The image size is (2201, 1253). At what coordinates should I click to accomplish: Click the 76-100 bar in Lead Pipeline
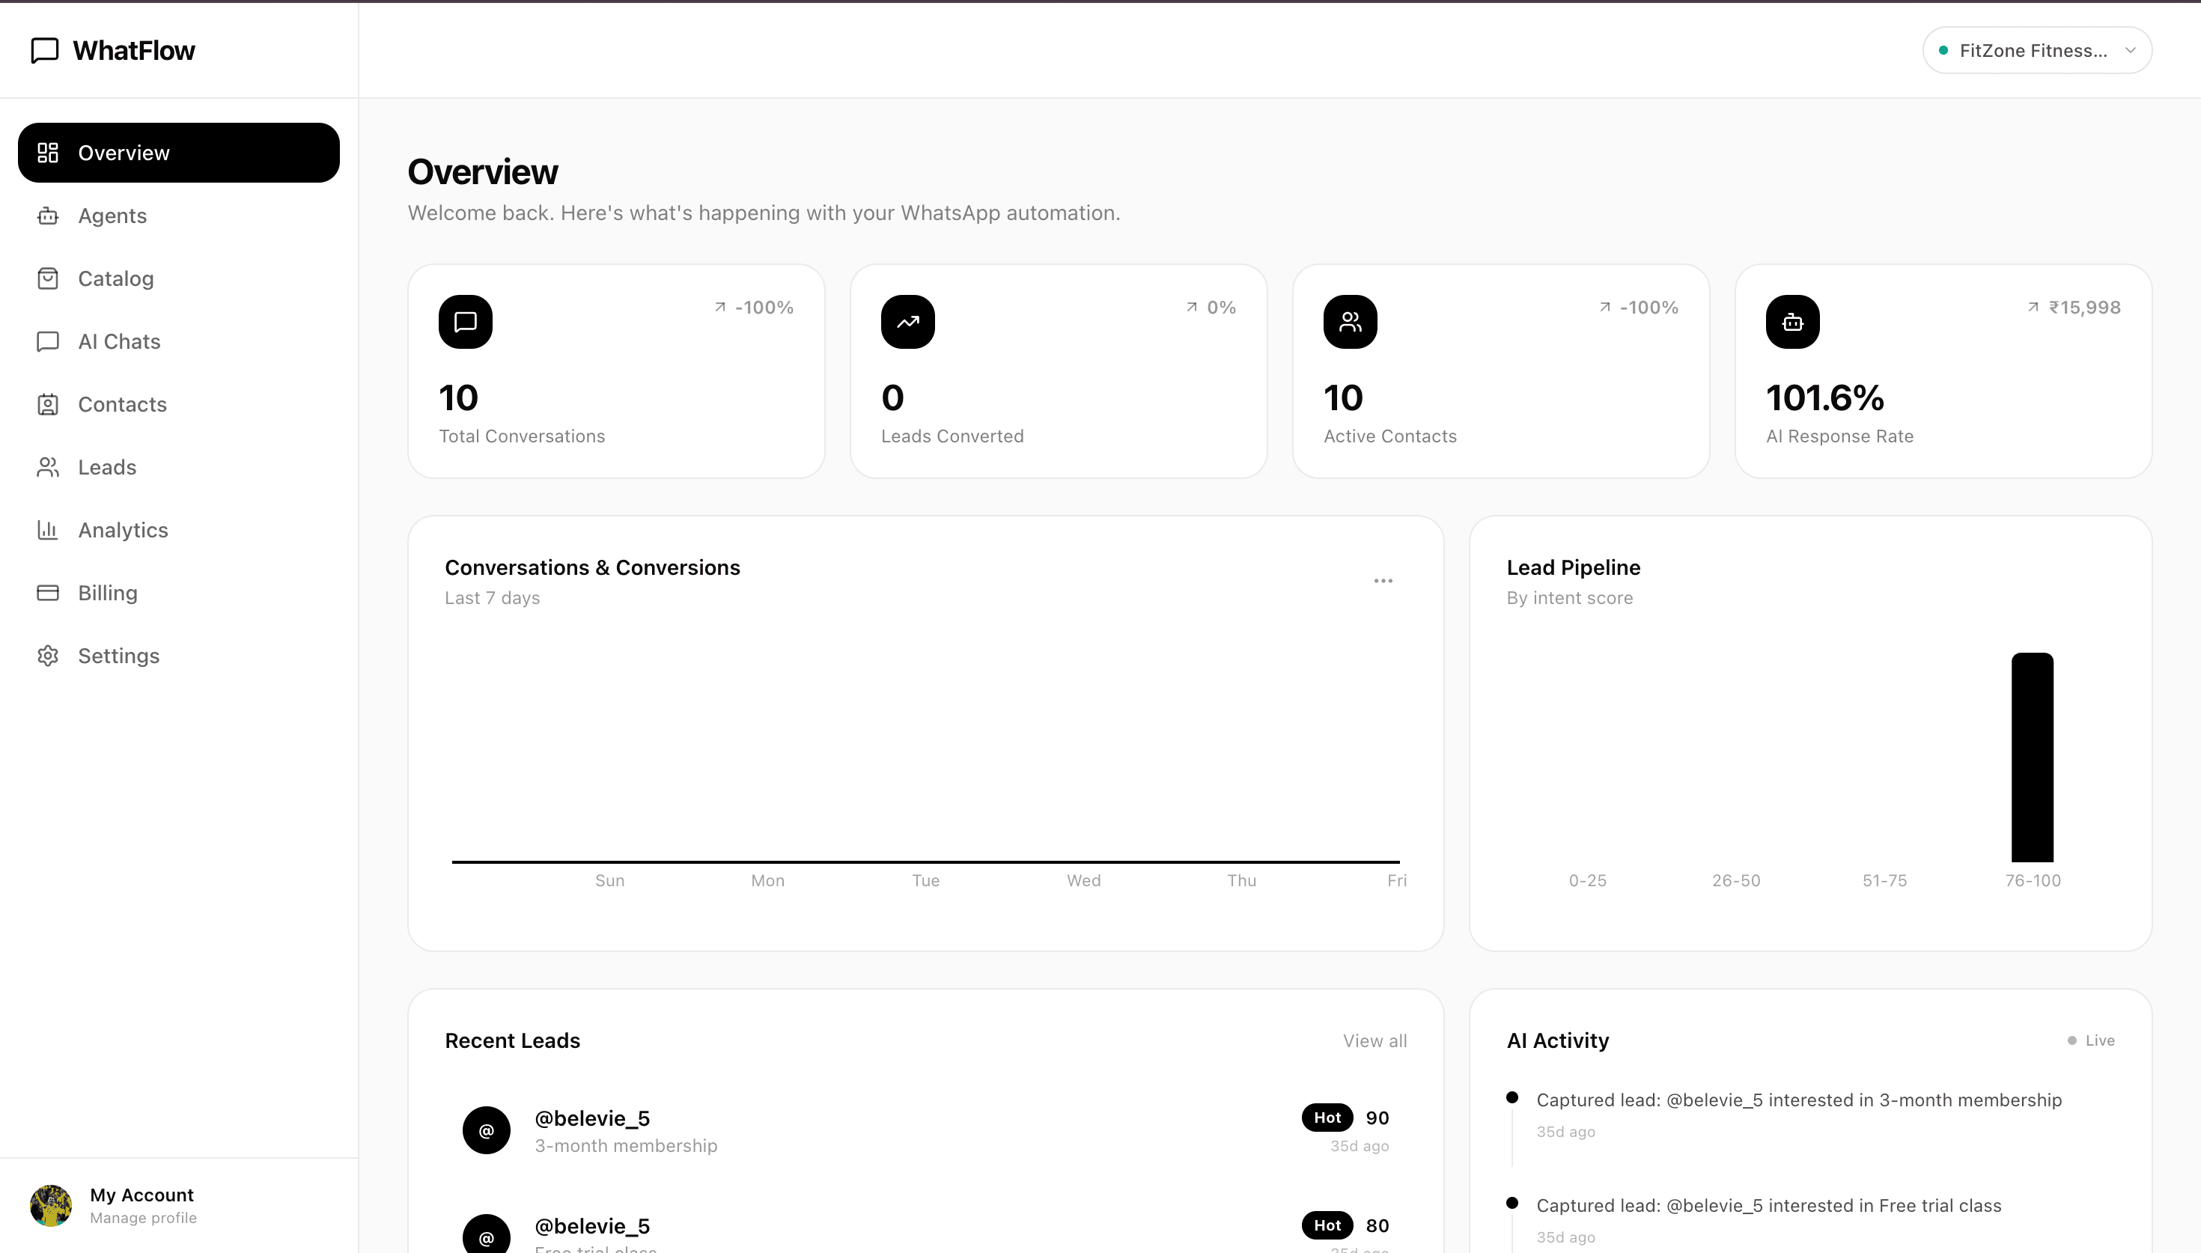tap(2033, 757)
